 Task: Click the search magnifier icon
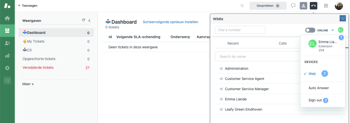tap(242, 6)
